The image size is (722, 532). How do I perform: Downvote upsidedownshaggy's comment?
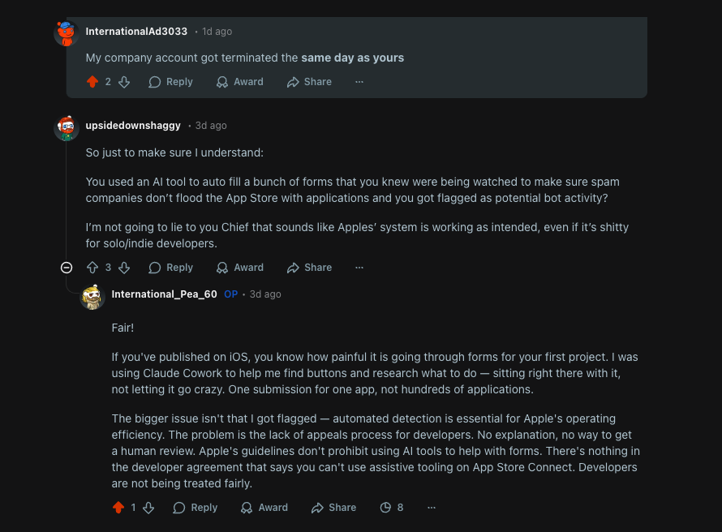(x=124, y=267)
